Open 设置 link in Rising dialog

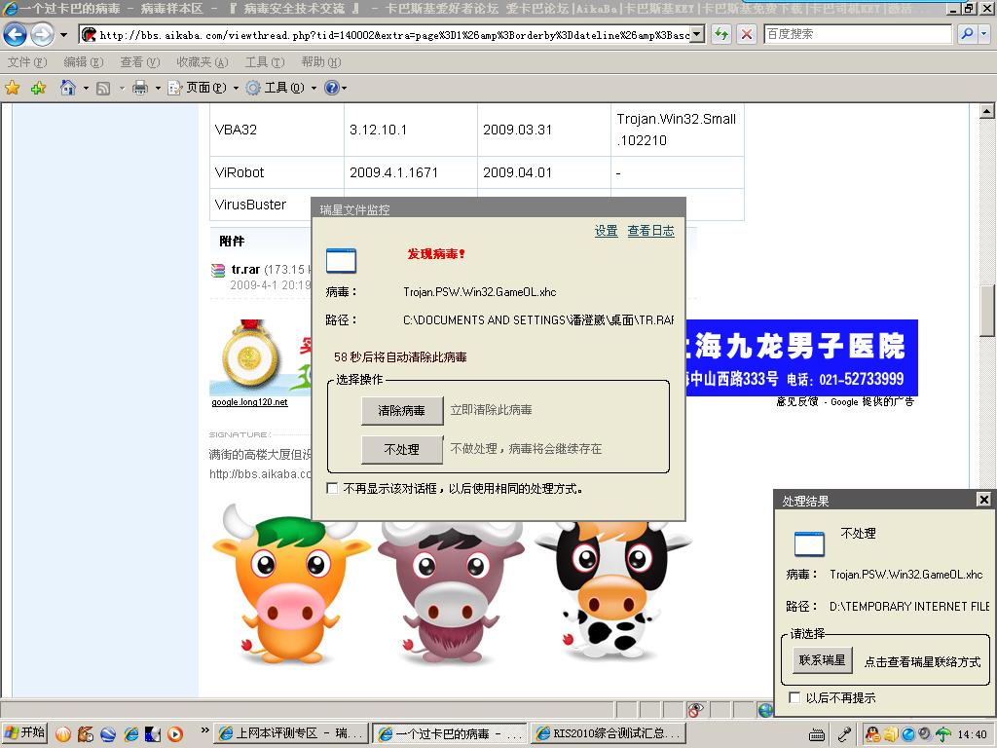pyautogui.click(x=606, y=231)
